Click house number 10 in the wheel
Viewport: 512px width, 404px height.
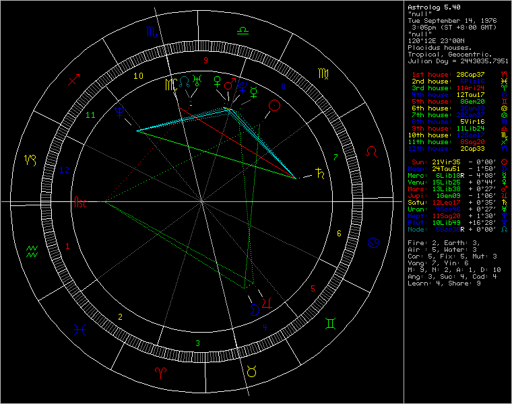pos(139,75)
